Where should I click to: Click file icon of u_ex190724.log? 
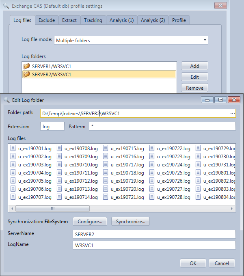tap(152, 164)
